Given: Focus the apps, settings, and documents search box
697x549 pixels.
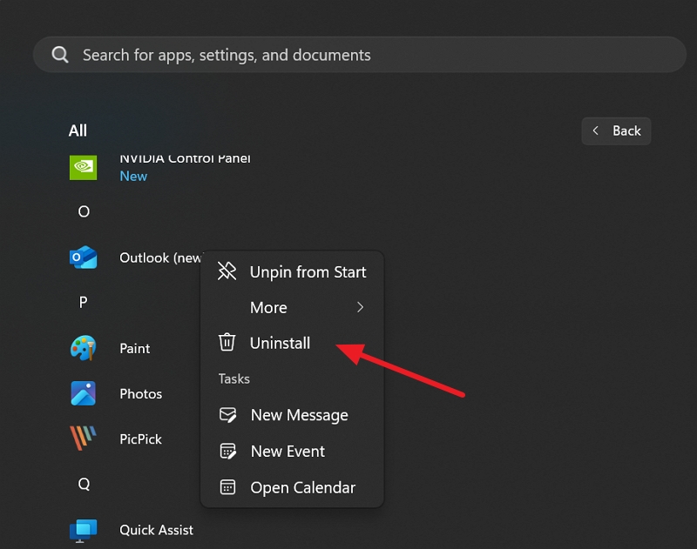Looking at the screenshot, I should 360,55.
